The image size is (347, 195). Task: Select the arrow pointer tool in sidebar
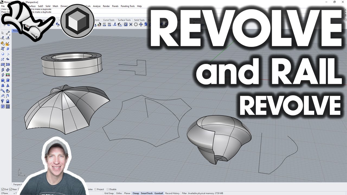coord(2,33)
